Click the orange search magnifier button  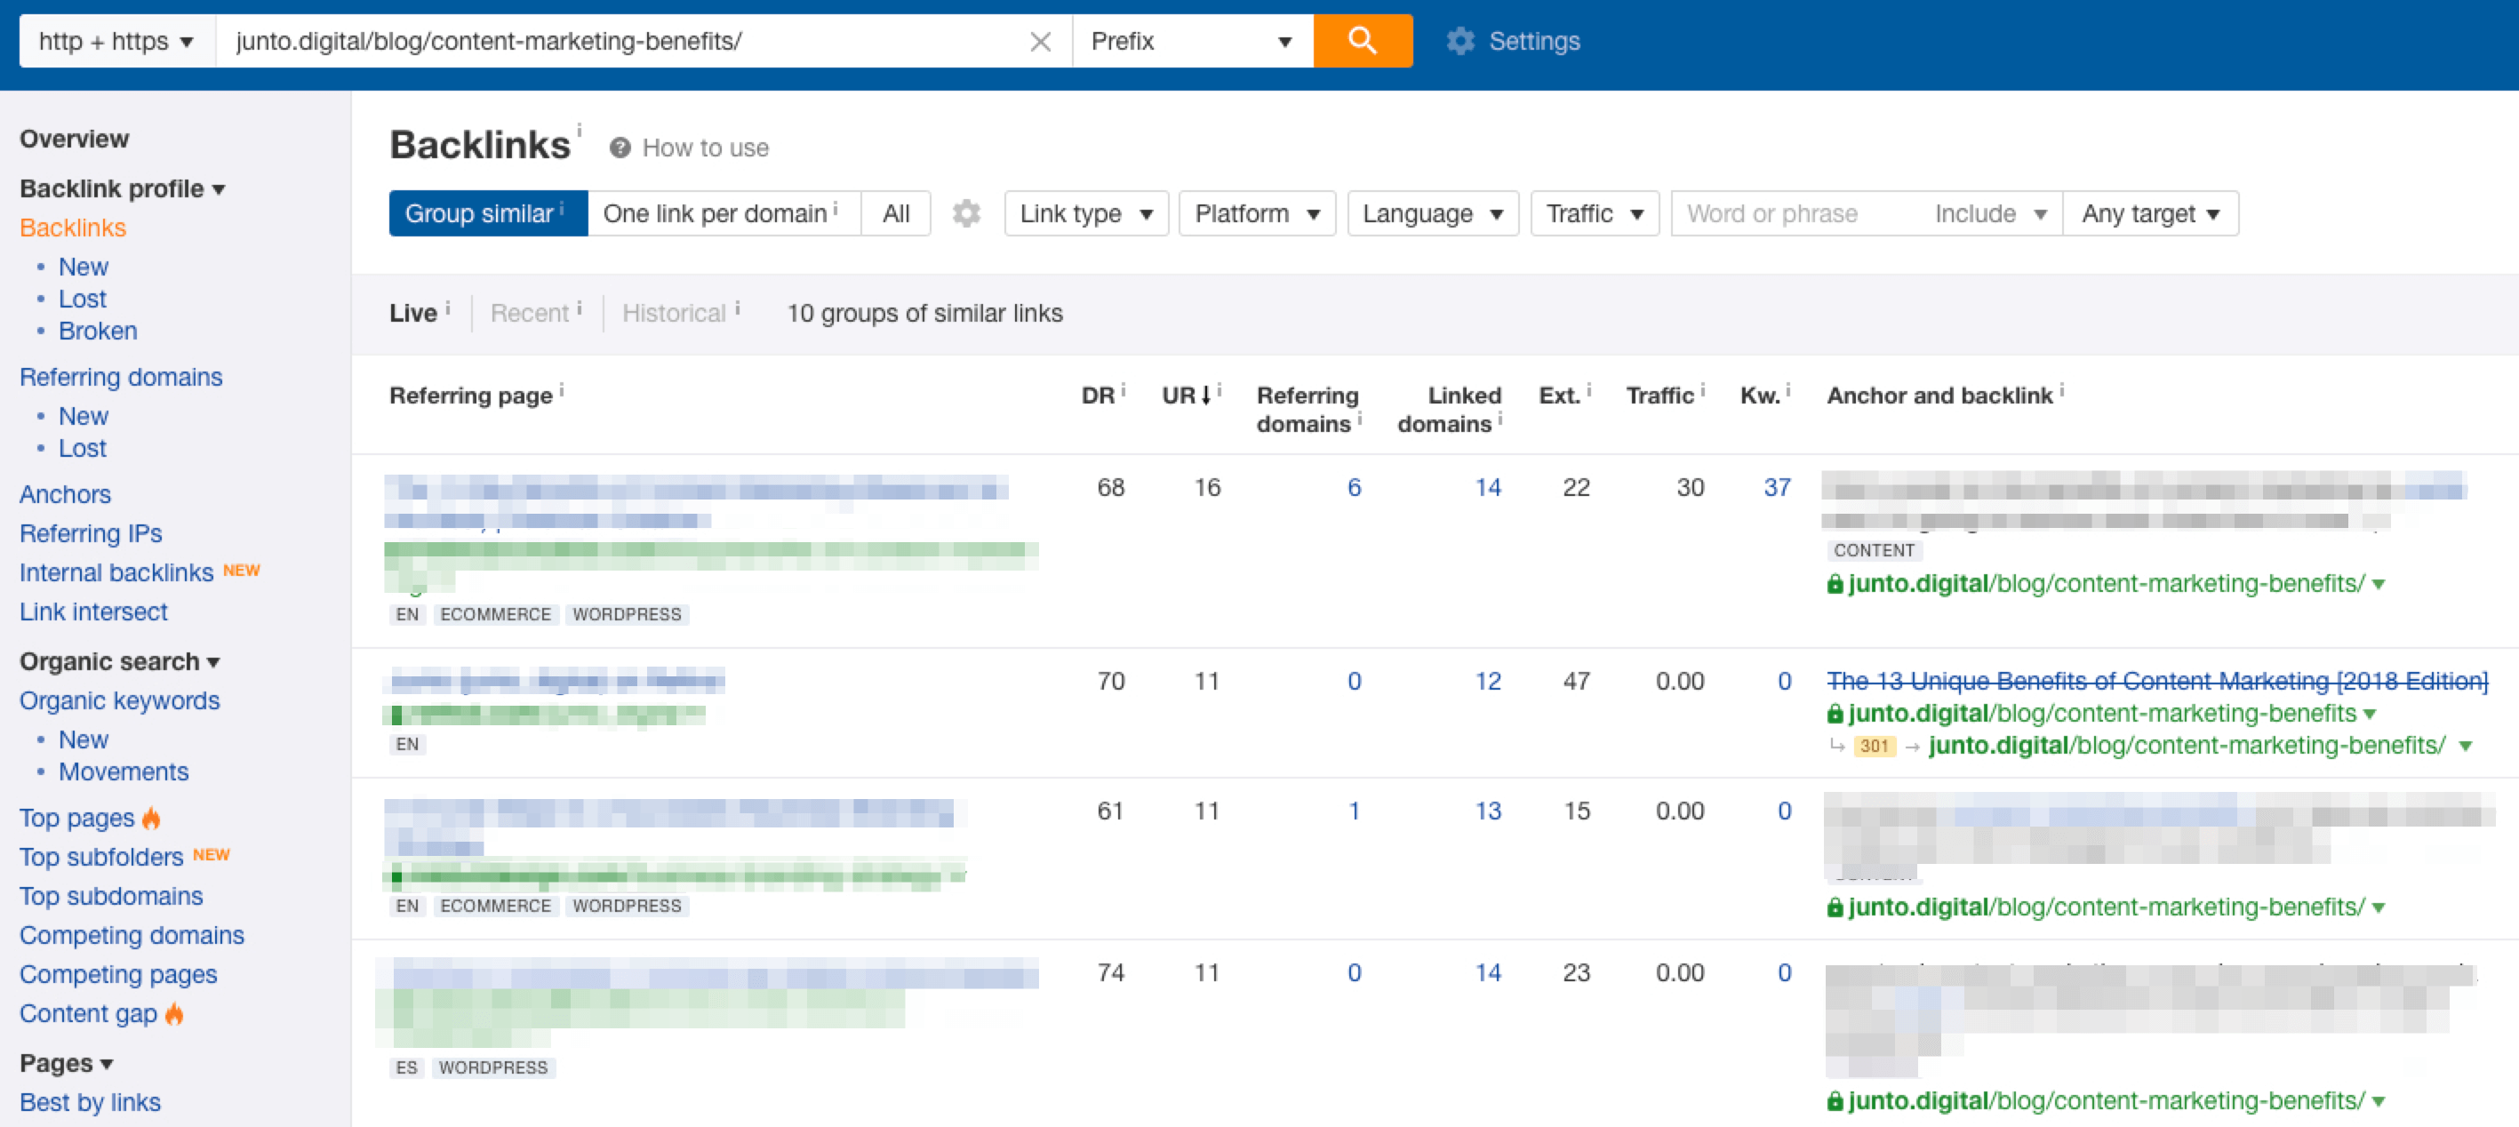[x=1361, y=41]
